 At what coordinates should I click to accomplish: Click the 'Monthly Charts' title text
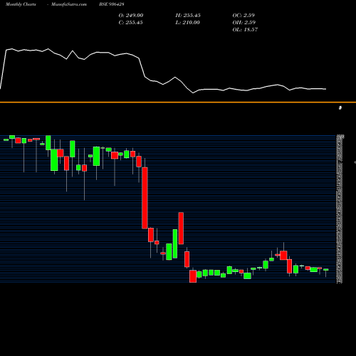pos(21,4)
